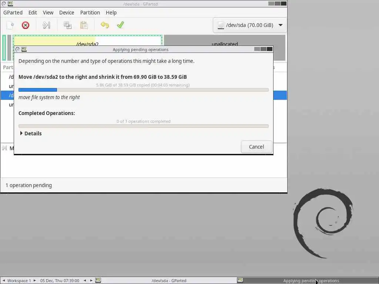Click the Debian swirl icon in GParted title bar
Image resolution: width=379 pixels, height=284 pixels.
click(4, 4)
